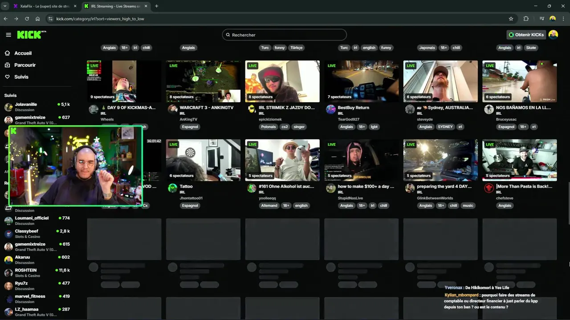This screenshot has width=570, height=320.
Task: Open the epickiziomek channel name
Action: [270, 119]
